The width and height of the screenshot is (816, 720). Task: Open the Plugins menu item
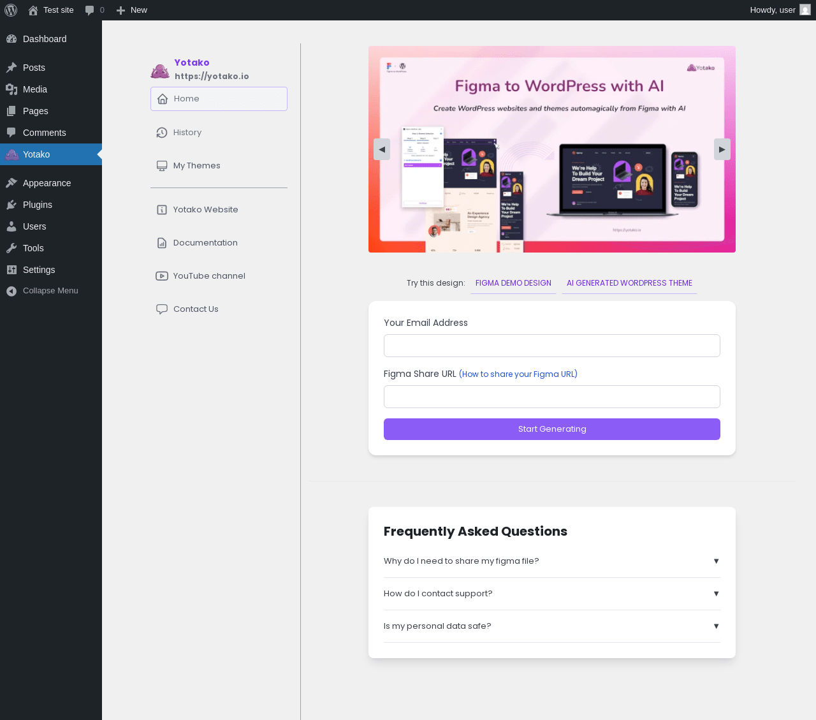(x=51, y=205)
